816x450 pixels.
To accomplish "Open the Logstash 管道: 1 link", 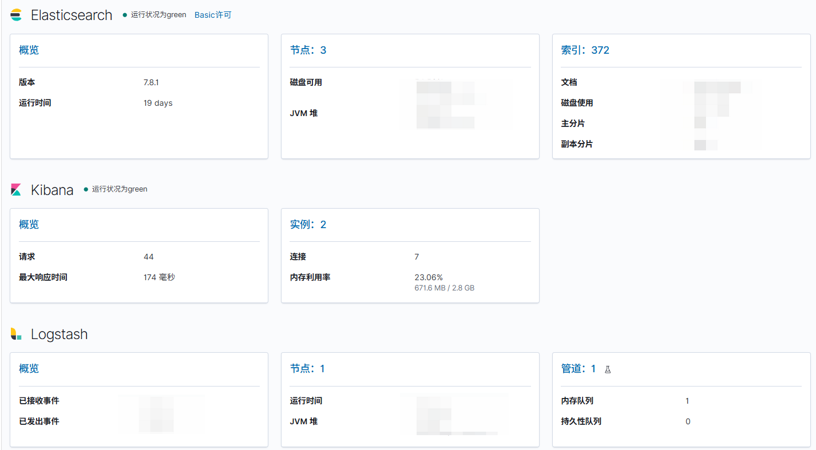I will click(578, 369).
